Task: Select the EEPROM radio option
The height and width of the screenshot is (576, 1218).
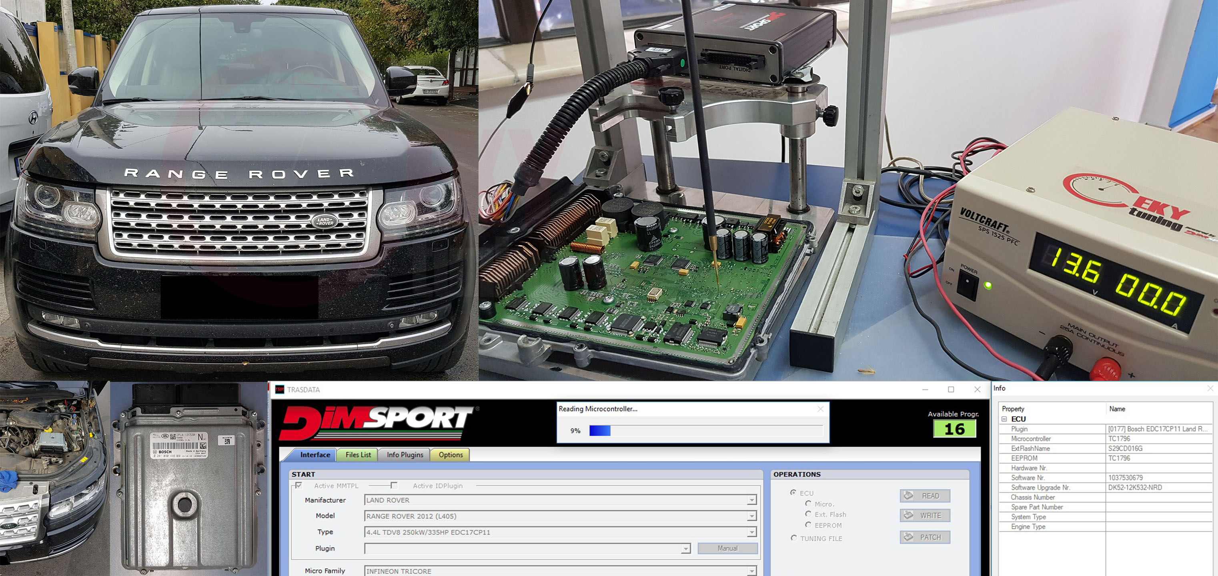Action: tap(808, 525)
